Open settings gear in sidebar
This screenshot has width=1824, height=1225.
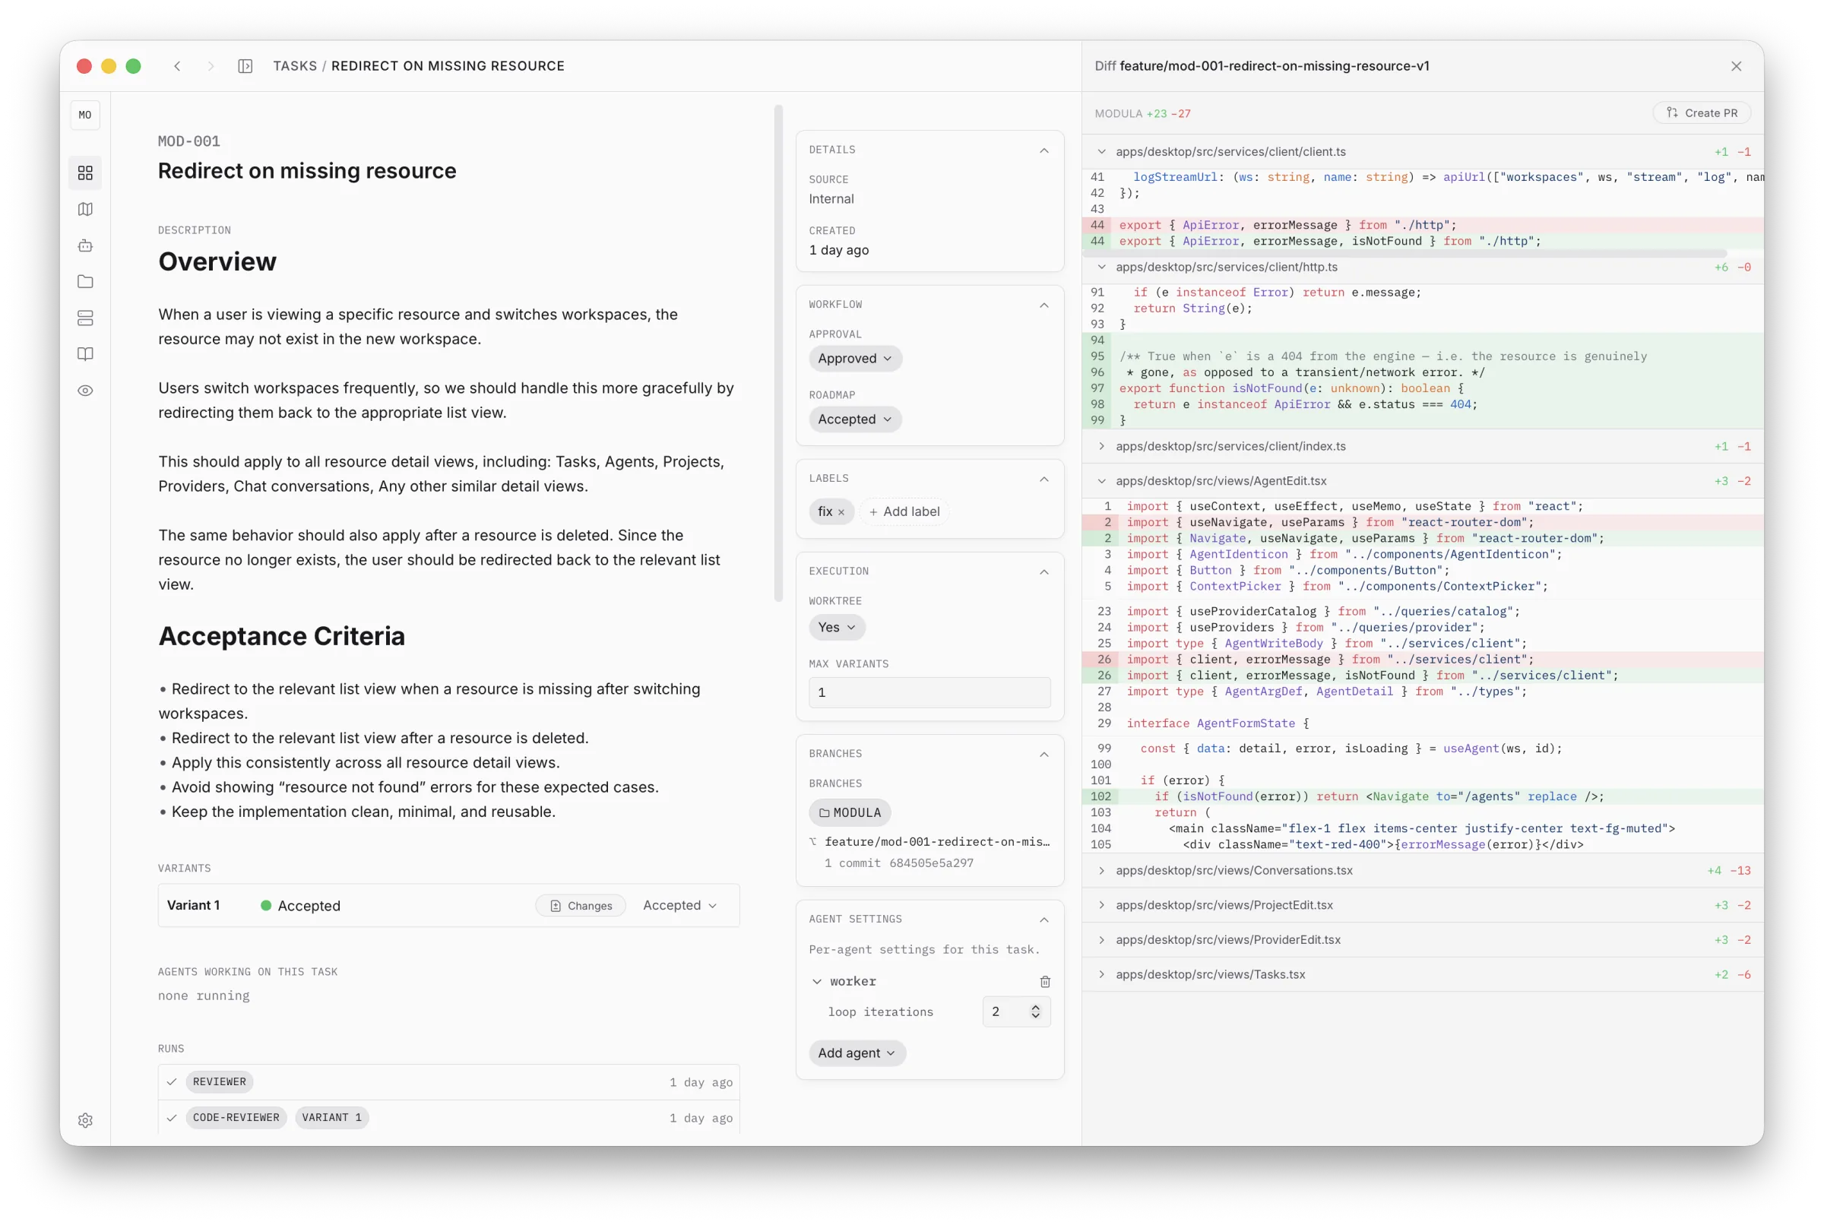(85, 1120)
